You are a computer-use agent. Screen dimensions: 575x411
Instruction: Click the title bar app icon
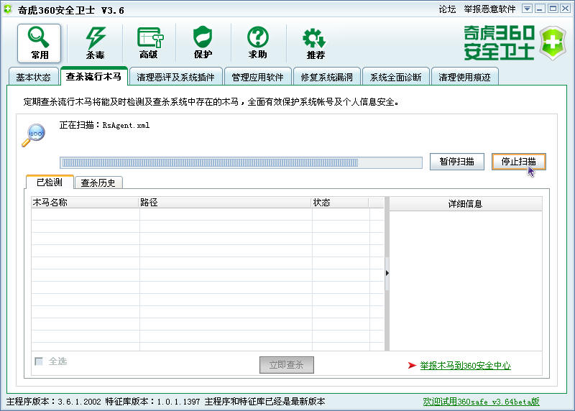point(8,9)
